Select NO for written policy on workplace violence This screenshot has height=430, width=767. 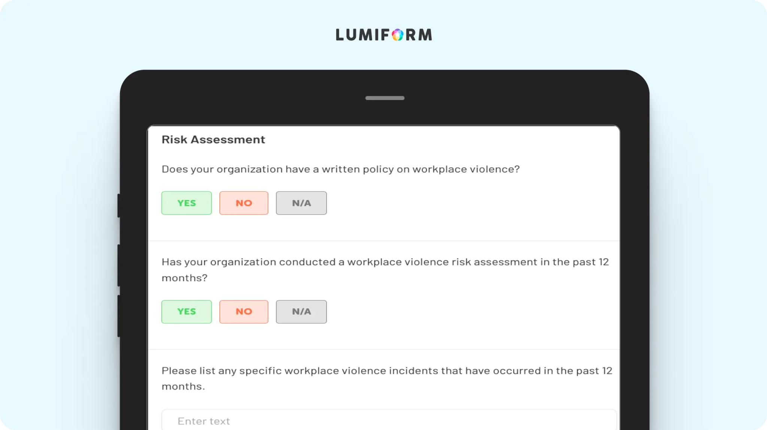point(244,203)
